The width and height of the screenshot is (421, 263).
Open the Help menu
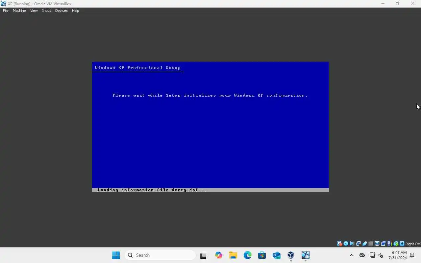pos(75,11)
